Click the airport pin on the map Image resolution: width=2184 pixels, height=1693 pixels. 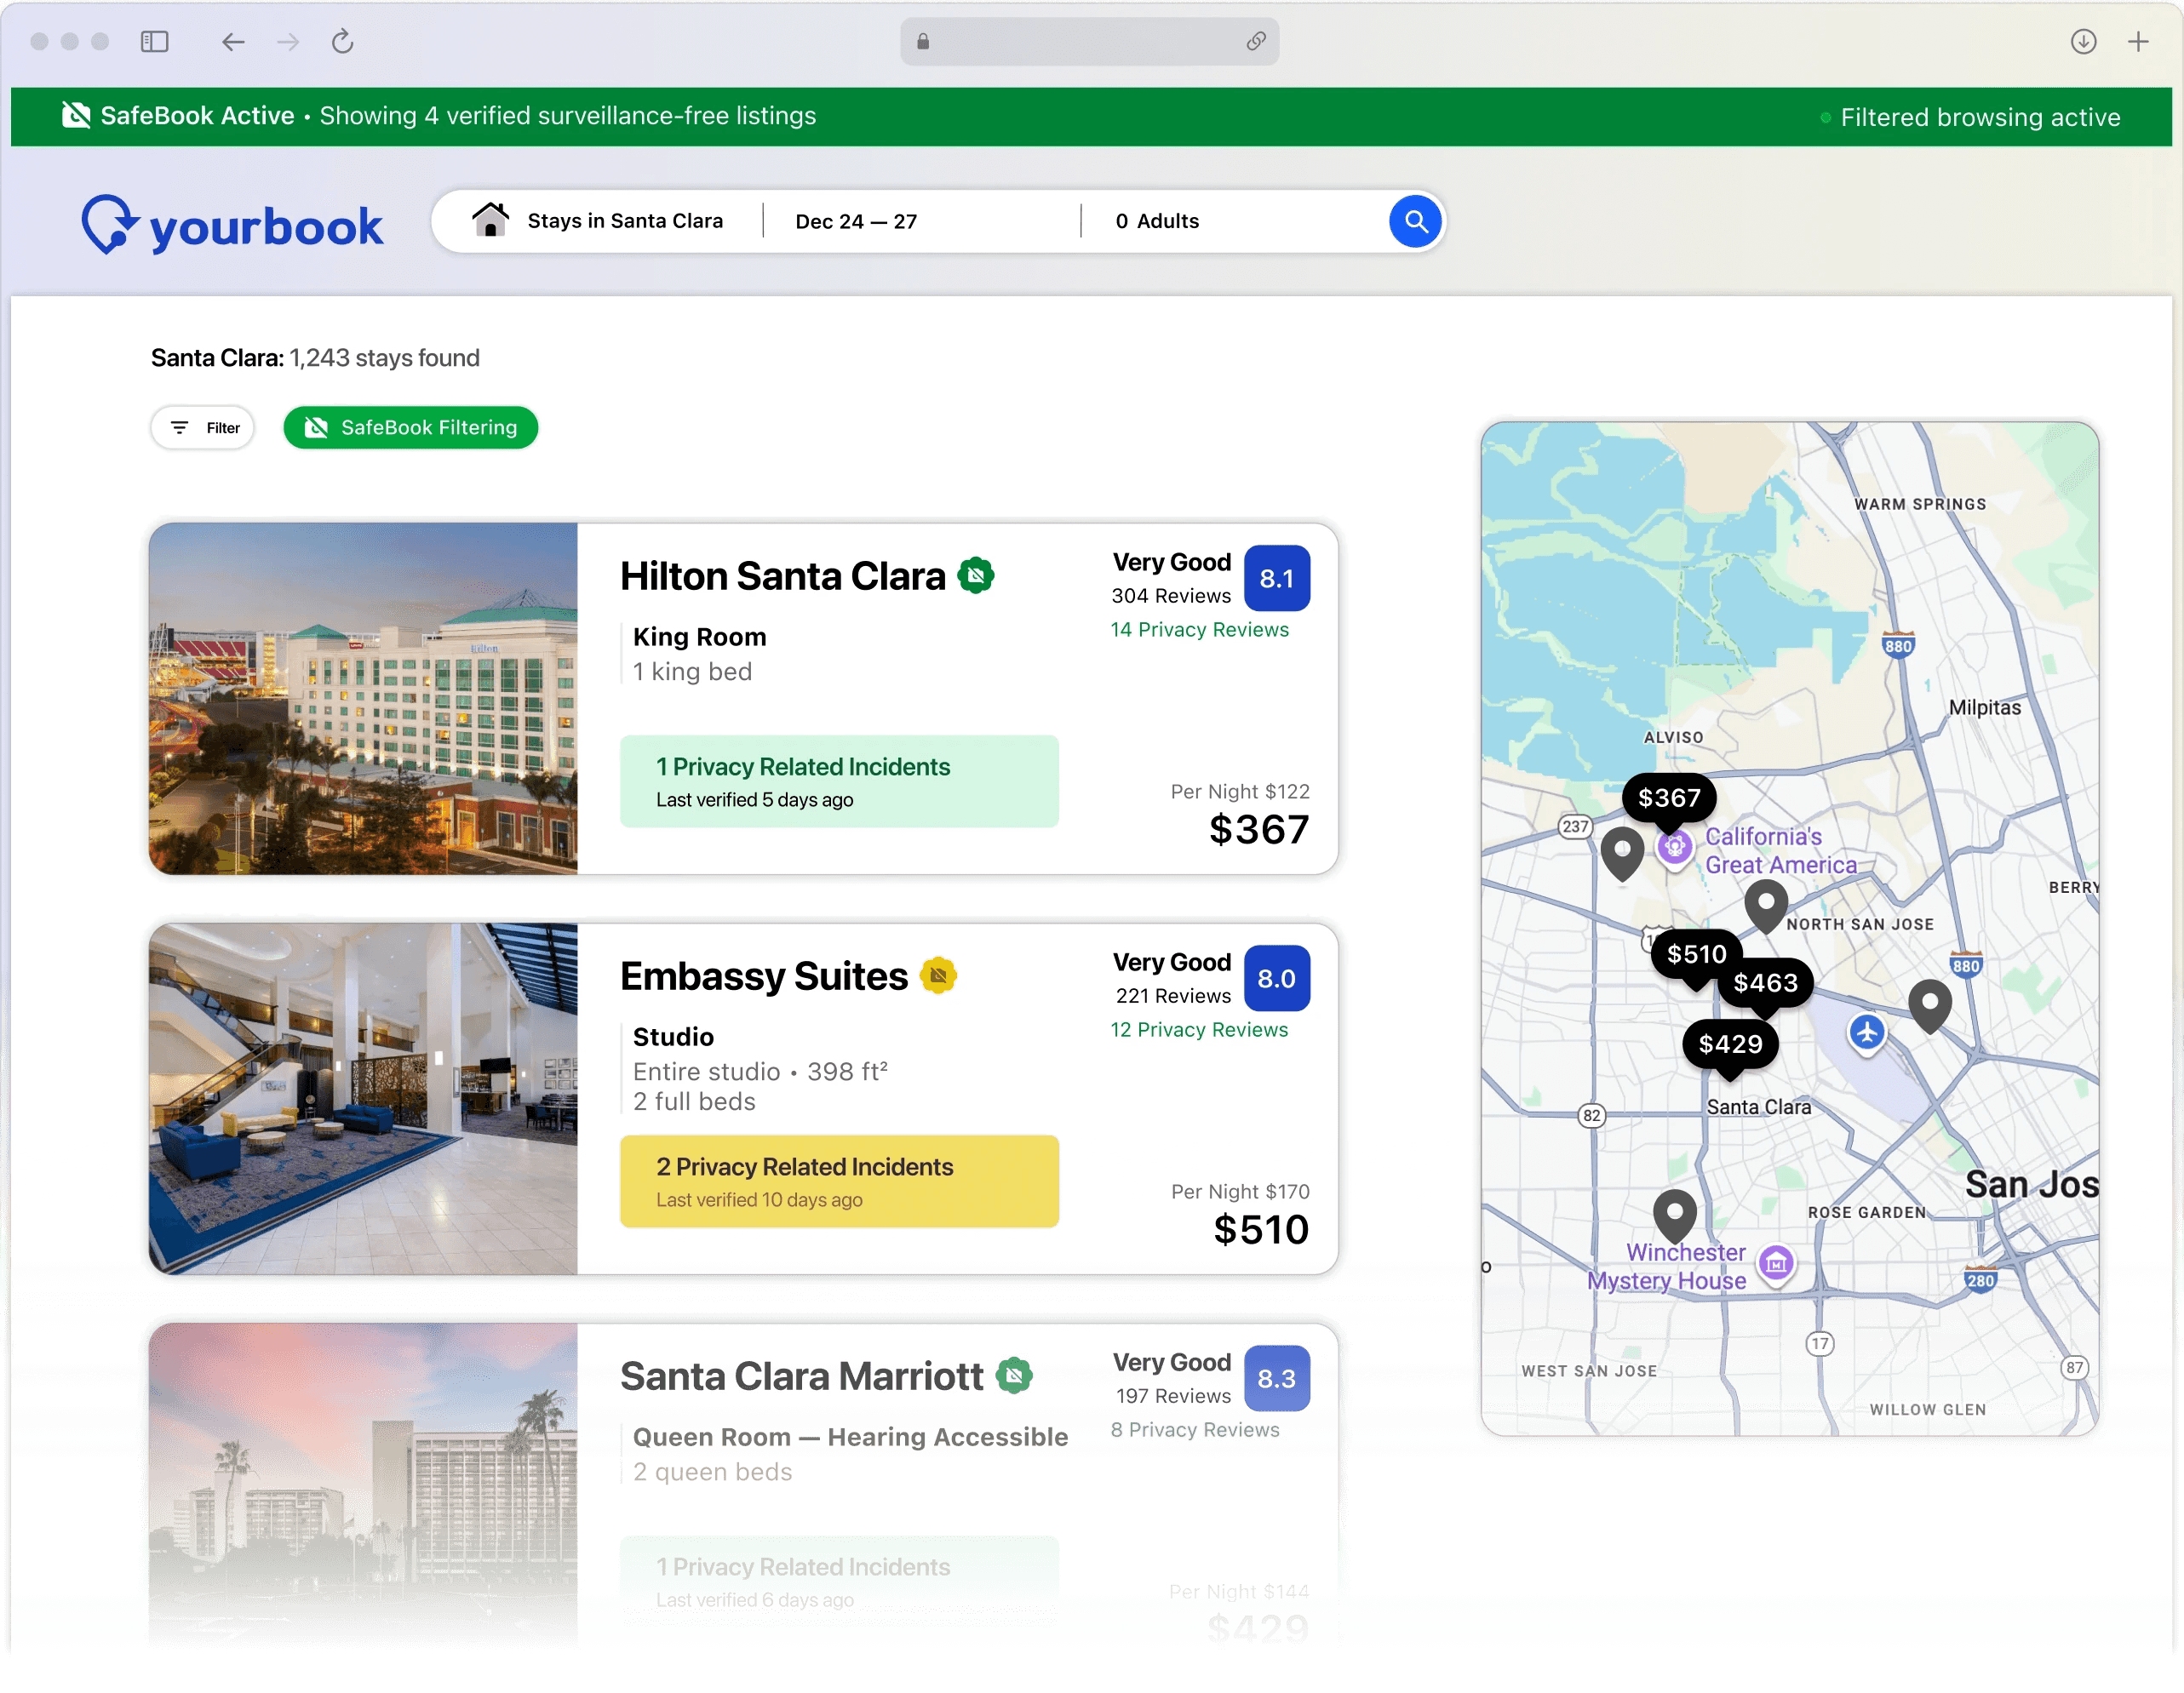[1866, 1032]
